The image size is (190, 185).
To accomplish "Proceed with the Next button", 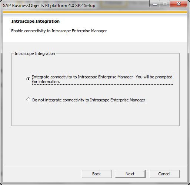I will [130, 174].
